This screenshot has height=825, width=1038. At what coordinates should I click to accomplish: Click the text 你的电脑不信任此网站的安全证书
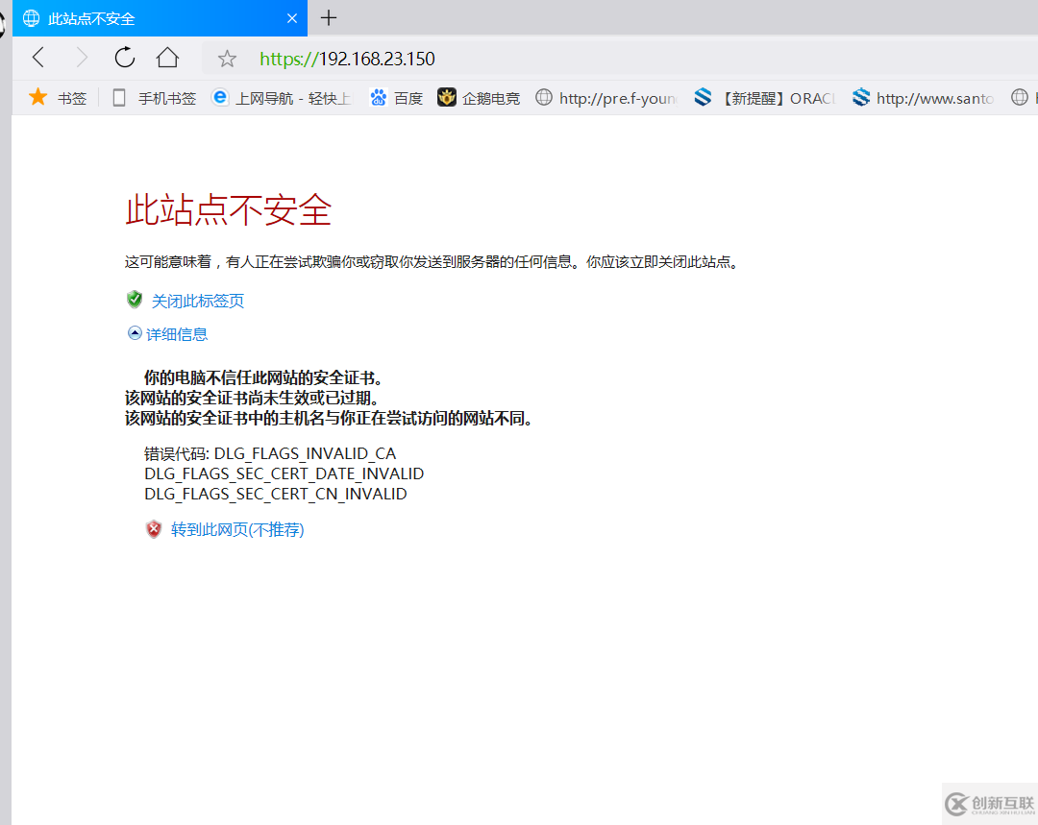click(x=263, y=377)
